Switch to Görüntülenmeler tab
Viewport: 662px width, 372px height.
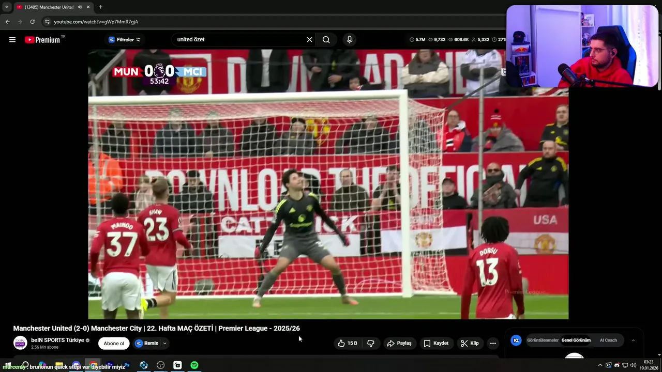coord(543,340)
